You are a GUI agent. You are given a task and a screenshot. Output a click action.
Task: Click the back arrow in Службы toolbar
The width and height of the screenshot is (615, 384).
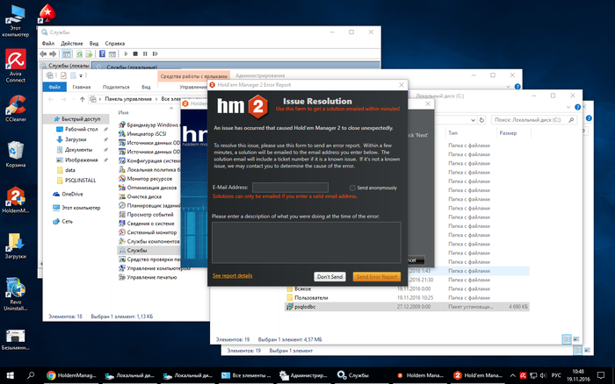[x=43, y=53]
